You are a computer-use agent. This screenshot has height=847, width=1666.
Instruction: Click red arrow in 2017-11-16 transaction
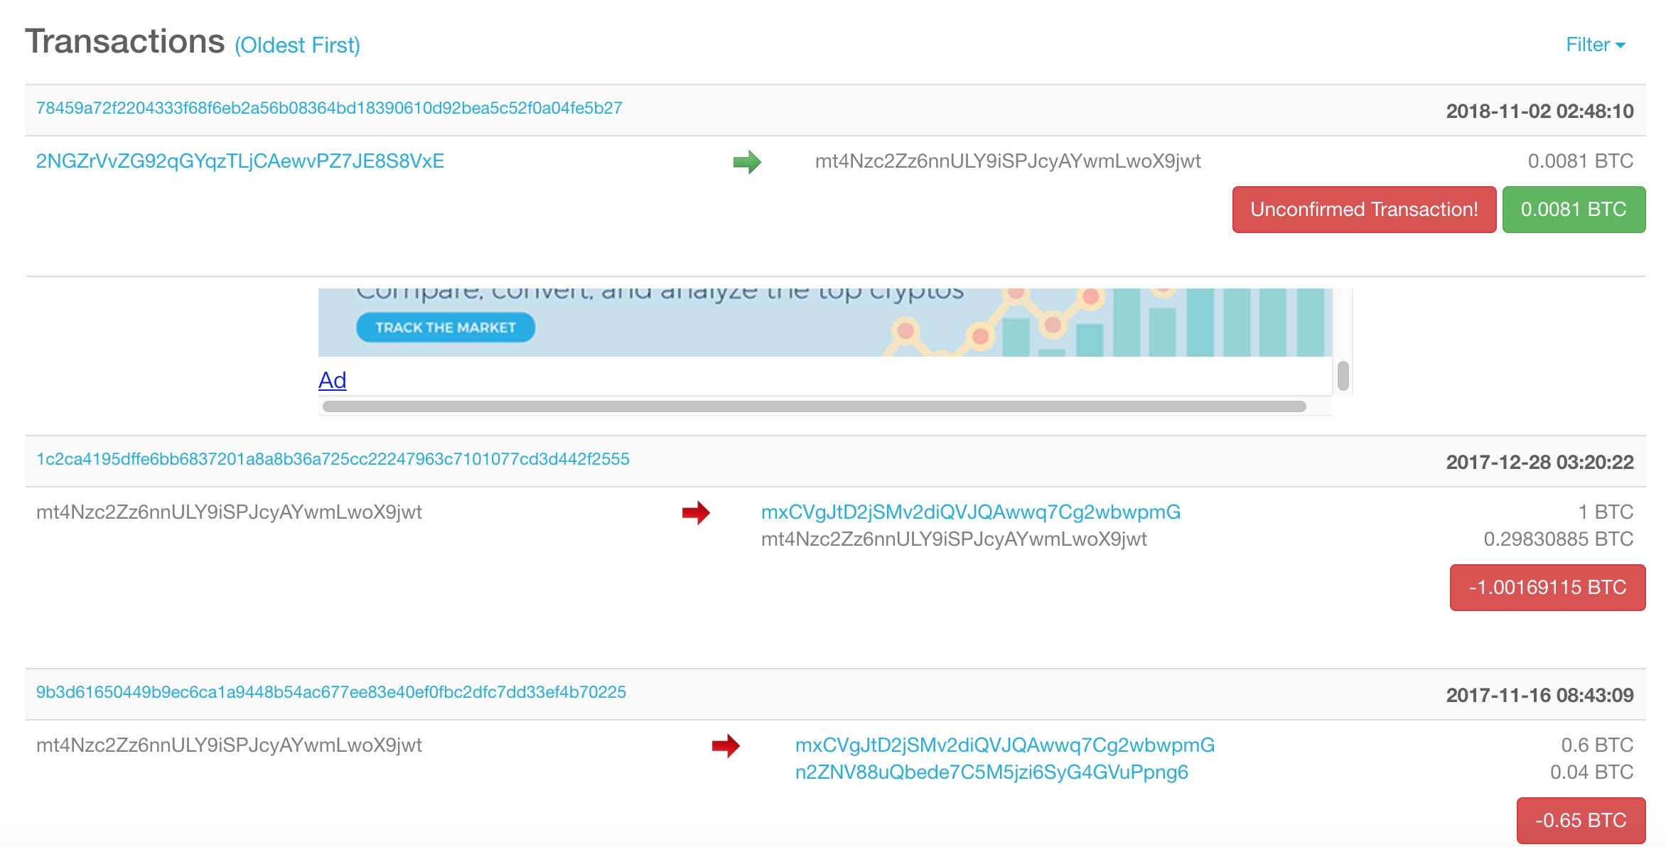726,745
